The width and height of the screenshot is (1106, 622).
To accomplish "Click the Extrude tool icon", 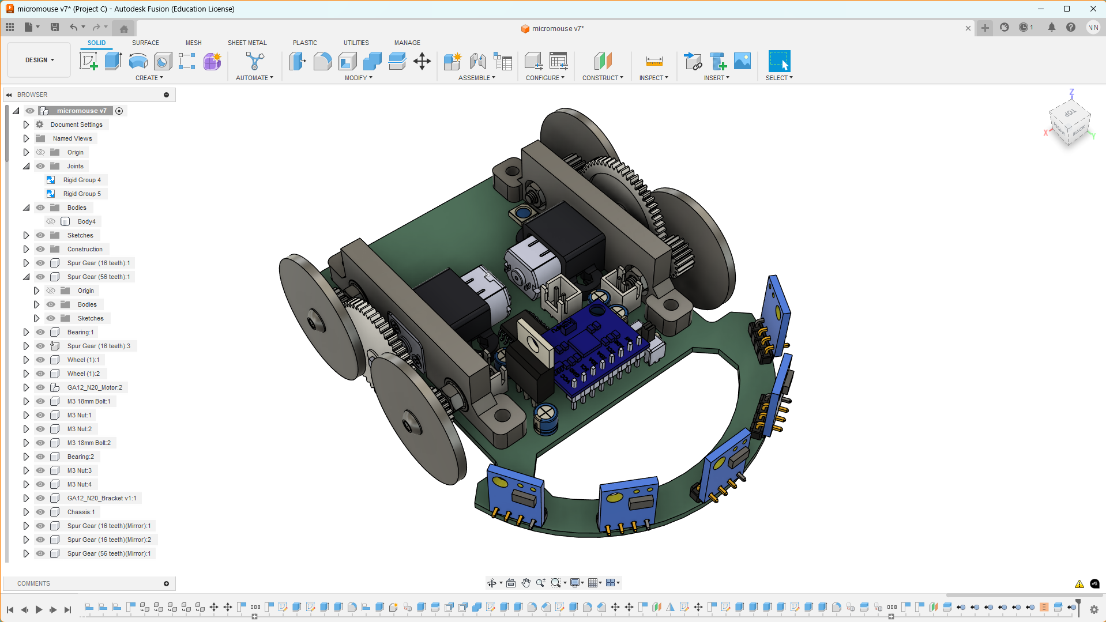I will click(x=113, y=61).
